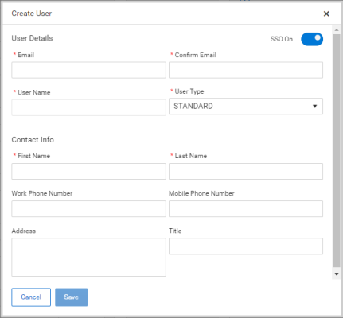This screenshot has height=318, width=343.
Task: Focus the Work Phone Number field
Action: tap(88, 209)
